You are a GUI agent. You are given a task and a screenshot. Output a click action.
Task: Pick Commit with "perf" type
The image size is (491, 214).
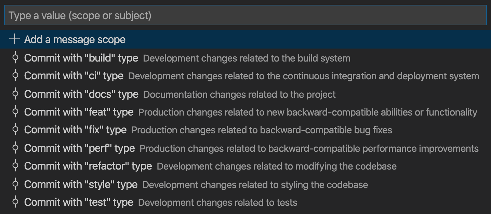click(79, 148)
